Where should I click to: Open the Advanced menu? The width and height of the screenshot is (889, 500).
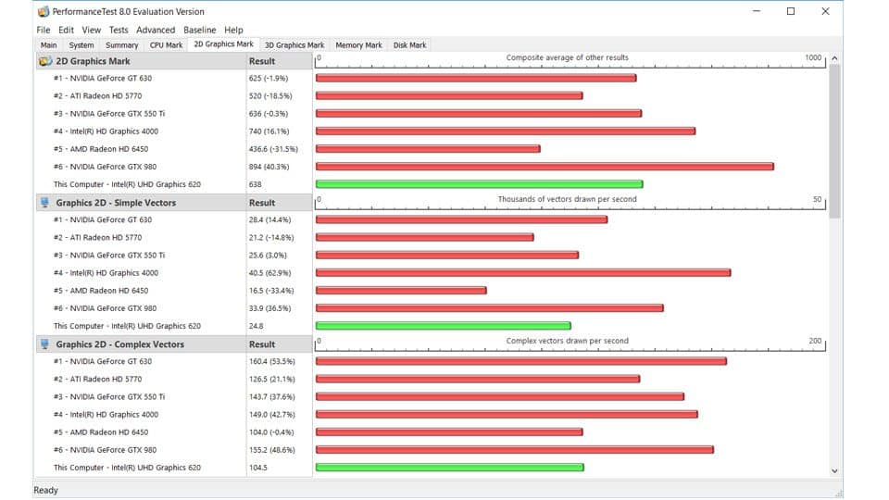tap(156, 30)
